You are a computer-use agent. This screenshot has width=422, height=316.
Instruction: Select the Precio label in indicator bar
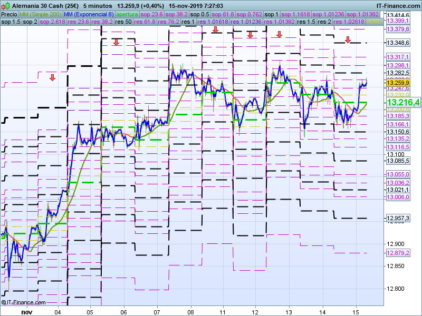[x=9, y=14]
